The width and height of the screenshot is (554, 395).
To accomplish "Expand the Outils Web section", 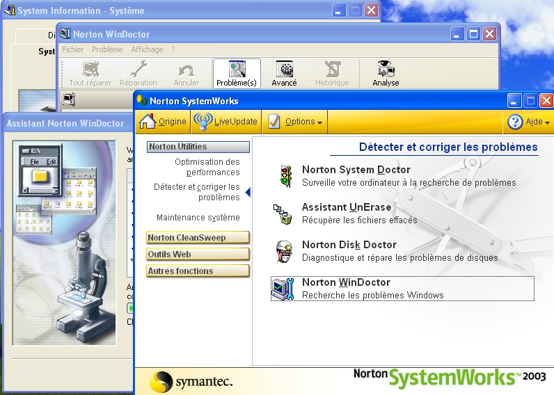I will (198, 255).
